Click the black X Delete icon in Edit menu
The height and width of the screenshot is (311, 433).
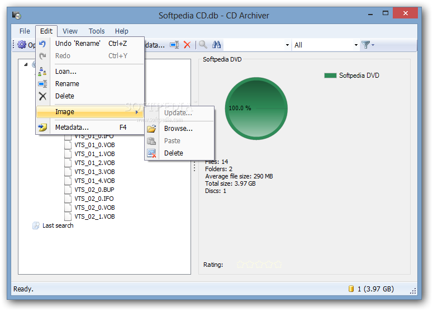click(x=42, y=96)
